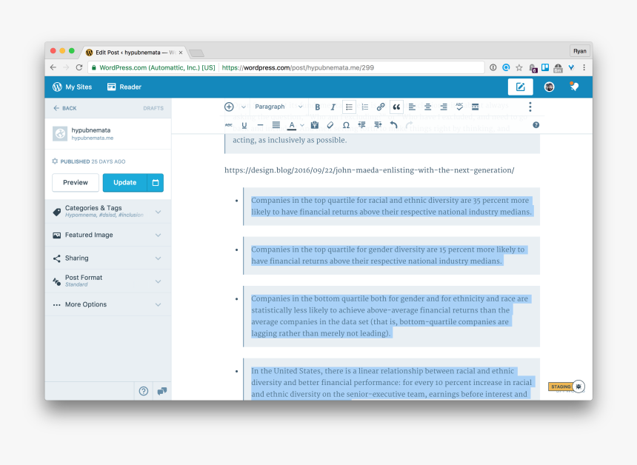Open Chrome's three-dot menu
The height and width of the screenshot is (465, 637).
pyautogui.click(x=584, y=67)
